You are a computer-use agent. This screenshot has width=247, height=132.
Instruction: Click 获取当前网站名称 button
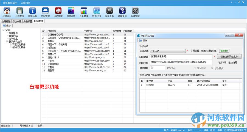229,57
